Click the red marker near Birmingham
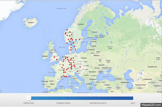The height and width of the screenshot is (107, 162). pyautogui.click(x=54, y=57)
